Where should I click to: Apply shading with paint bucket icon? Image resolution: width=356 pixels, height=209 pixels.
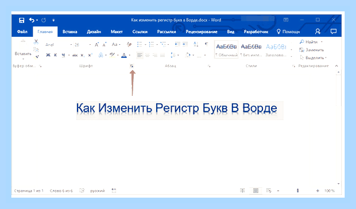pos(188,55)
